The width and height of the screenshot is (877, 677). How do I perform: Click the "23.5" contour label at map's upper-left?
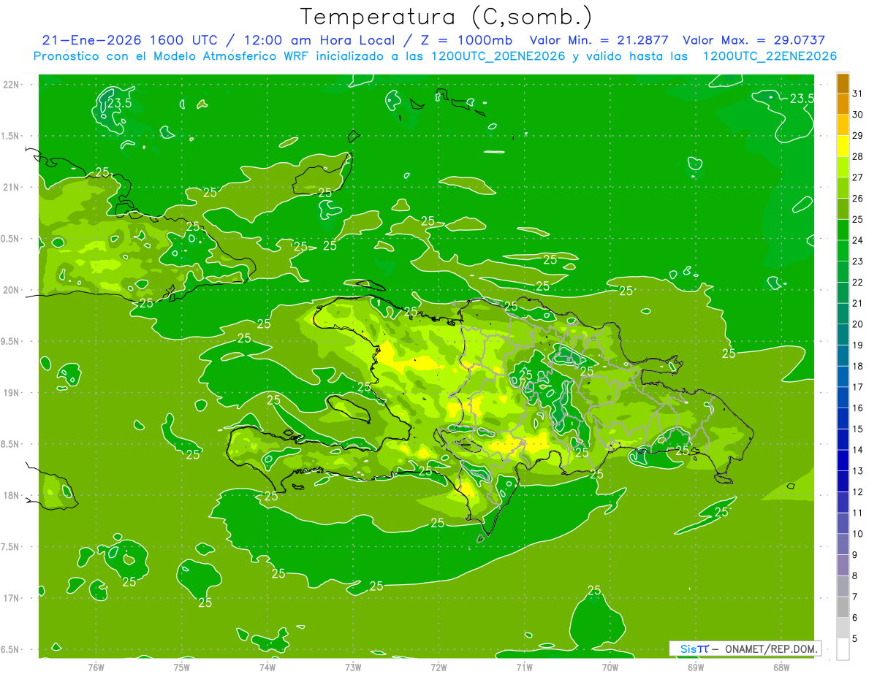pyautogui.click(x=118, y=104)
